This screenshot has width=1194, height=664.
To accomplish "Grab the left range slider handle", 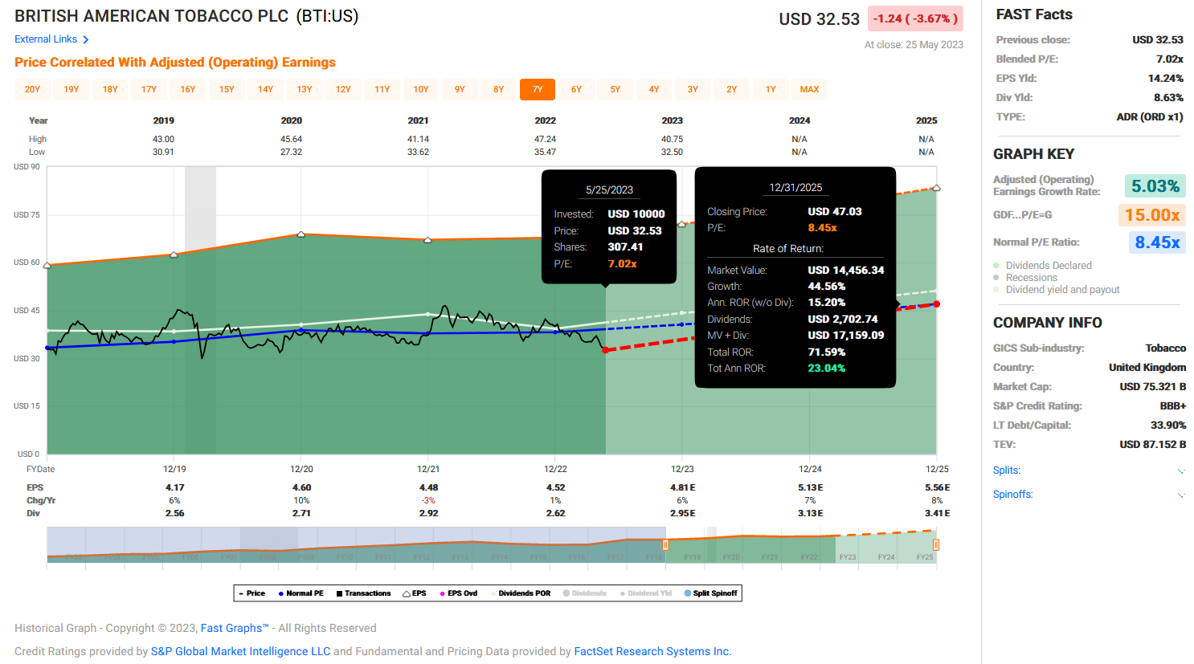I will pyautogui.click(x=665, y=545).
